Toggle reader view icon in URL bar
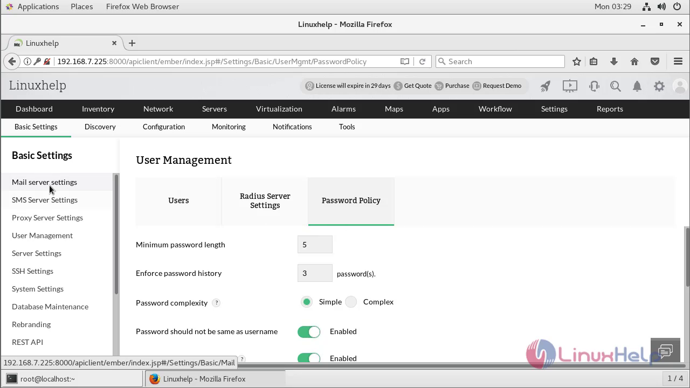Screen dimensions: 690x388 pyautogui.click(x=405, y=61)
